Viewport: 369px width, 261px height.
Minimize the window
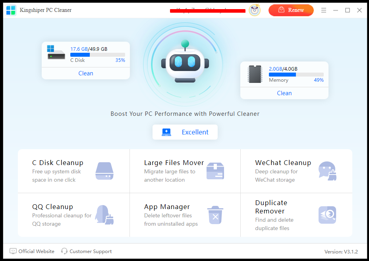pos(336,10)
